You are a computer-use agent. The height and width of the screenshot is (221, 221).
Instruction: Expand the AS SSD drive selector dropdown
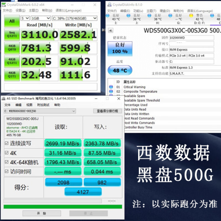40,111
